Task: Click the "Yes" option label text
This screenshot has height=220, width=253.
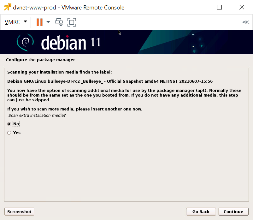Action: (17, 133)
